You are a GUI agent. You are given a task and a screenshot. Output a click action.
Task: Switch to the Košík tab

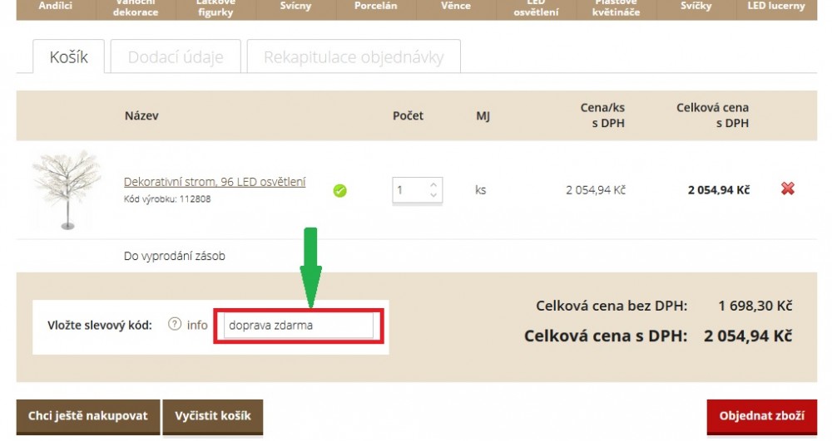(x=68, y=56)
